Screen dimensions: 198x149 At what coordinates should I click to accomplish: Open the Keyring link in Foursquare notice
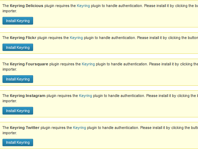(x=88, y=64)
